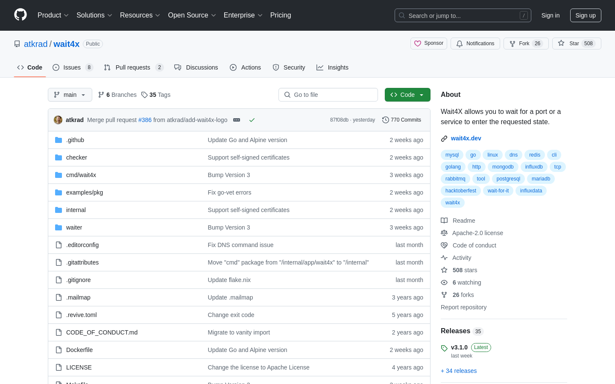Open the examples/pkg folder

click(85, 192)
